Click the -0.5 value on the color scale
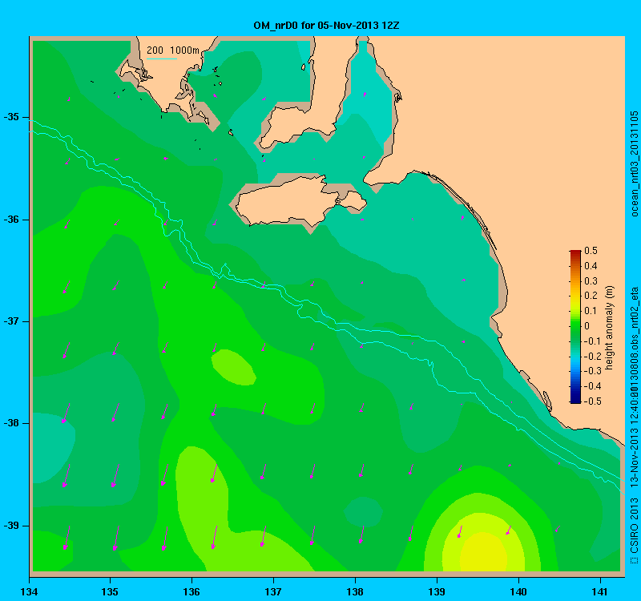This screenshot has width=641, height=601. click(591, 401)
